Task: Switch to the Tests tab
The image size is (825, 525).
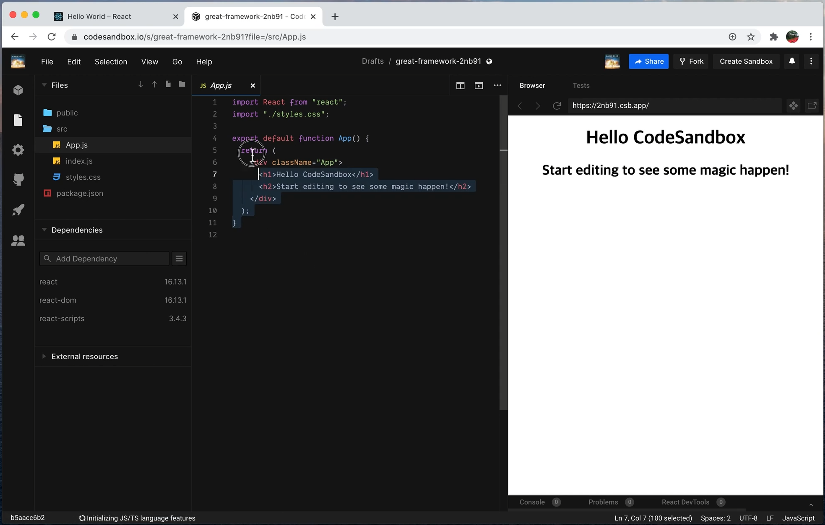Action: [x=581, y=85]
